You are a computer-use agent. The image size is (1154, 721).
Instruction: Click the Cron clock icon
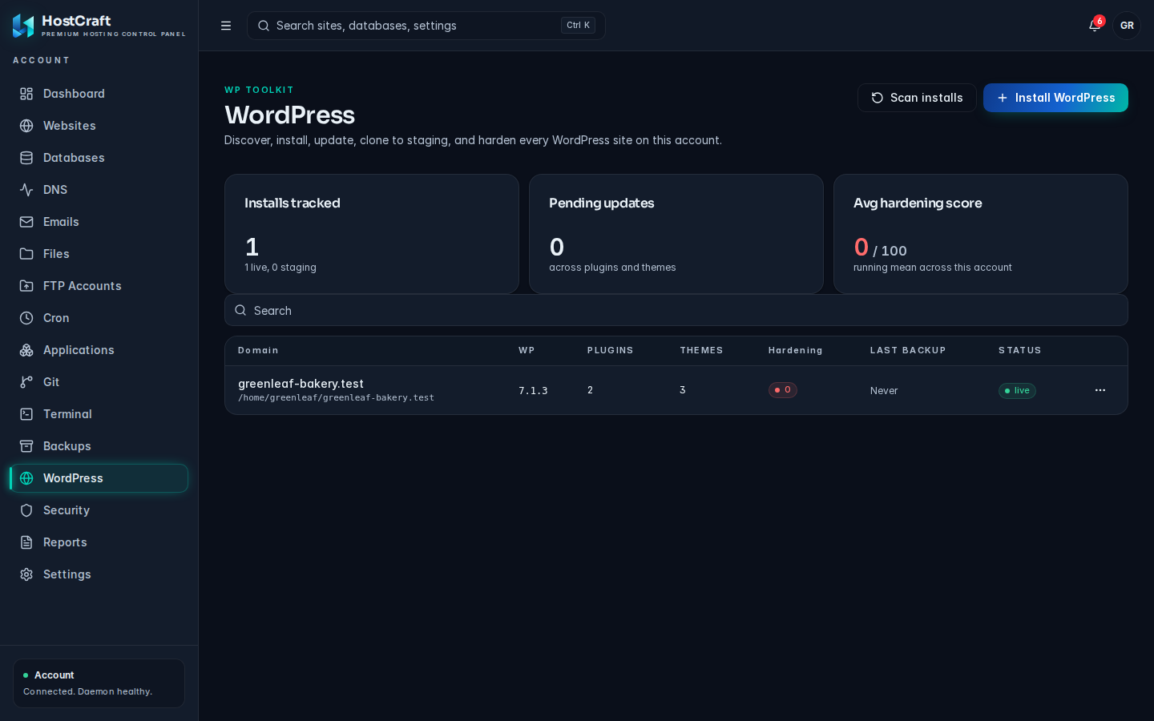(x=26, y=318)
